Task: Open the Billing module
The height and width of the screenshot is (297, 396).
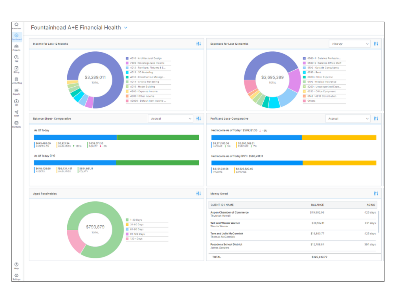Action: point(16,69)
